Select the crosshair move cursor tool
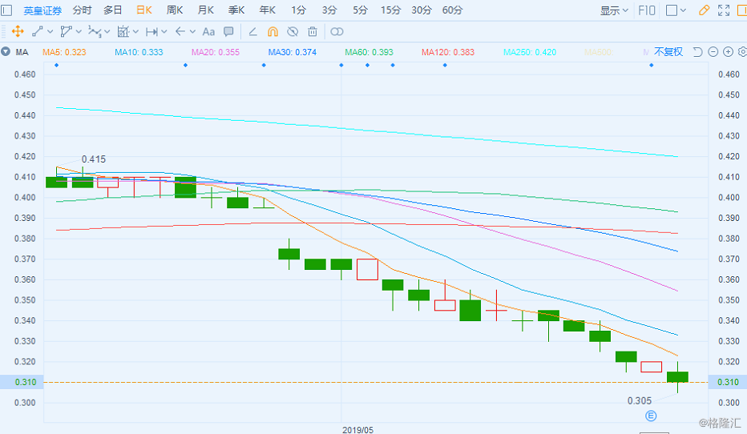Viewport: 747px width, 434px height. tap(17, 32)
